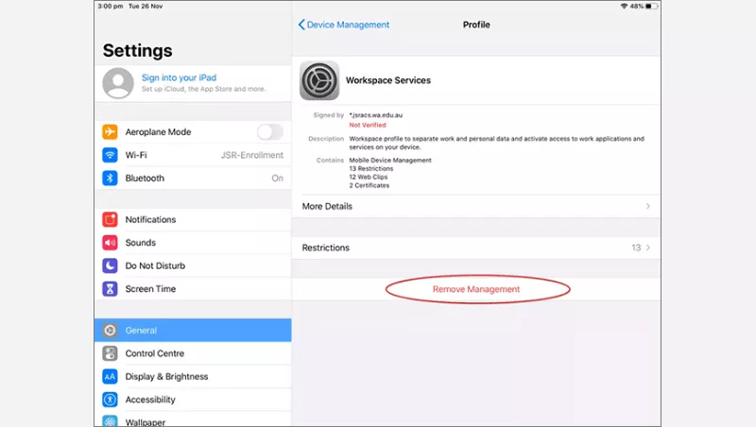This screenshot has width=756, height=427.
Task: Open Wi-Fi row in sidebar
Action: [x=193, y=155]
